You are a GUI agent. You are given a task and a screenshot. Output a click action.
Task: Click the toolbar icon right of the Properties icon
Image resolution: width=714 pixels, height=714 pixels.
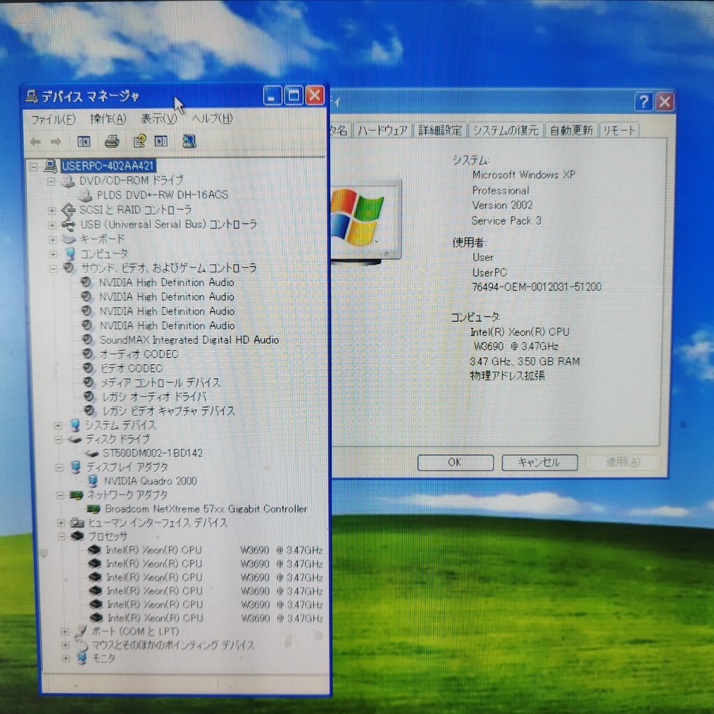[x=161, y=142]
